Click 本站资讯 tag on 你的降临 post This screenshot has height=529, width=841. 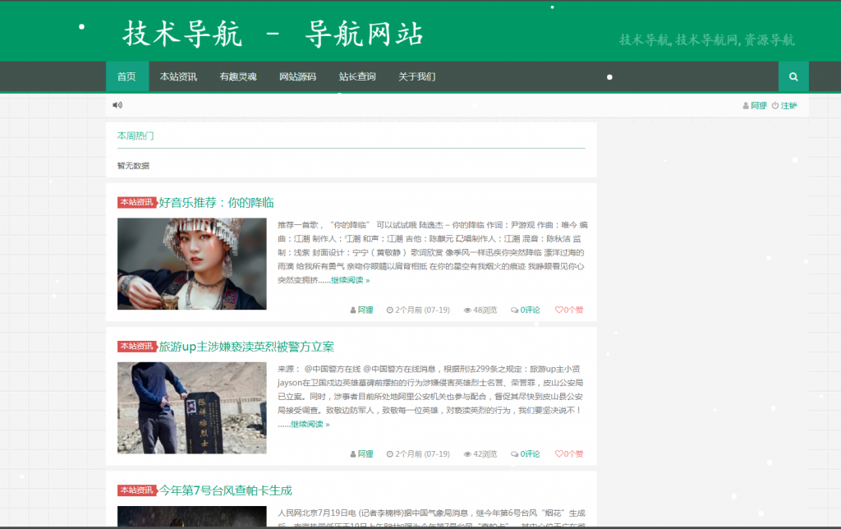137,202
